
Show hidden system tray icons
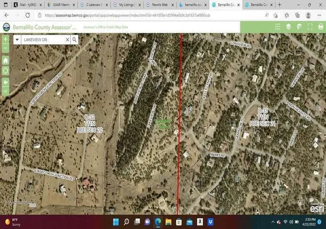tap(273, 222)
